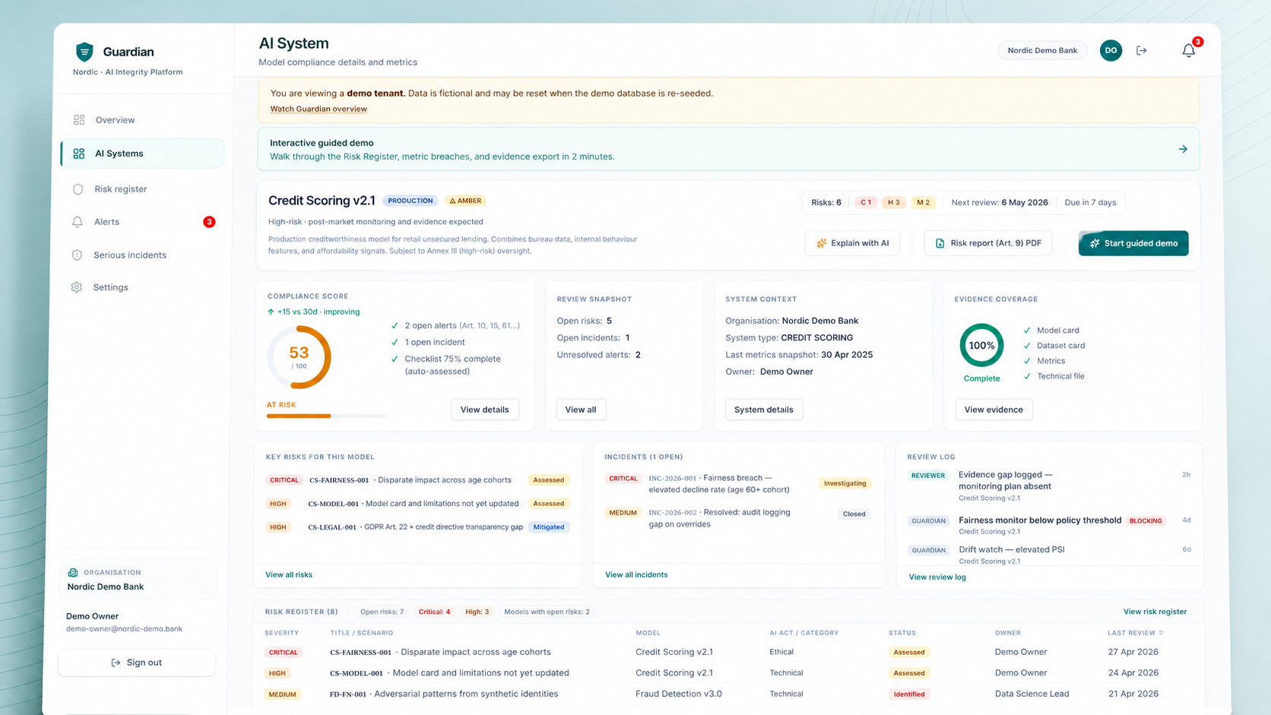Click Start guided demo button
Image resolution: width=1271 pixels, height=715 pixels.
tap(1133, 243)
